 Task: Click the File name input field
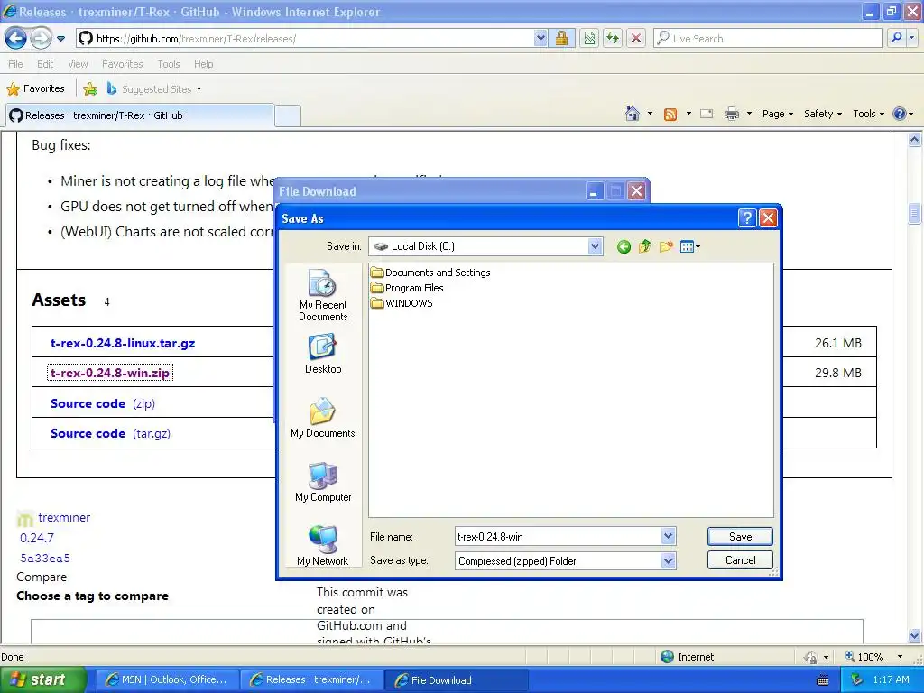point(559,536)
